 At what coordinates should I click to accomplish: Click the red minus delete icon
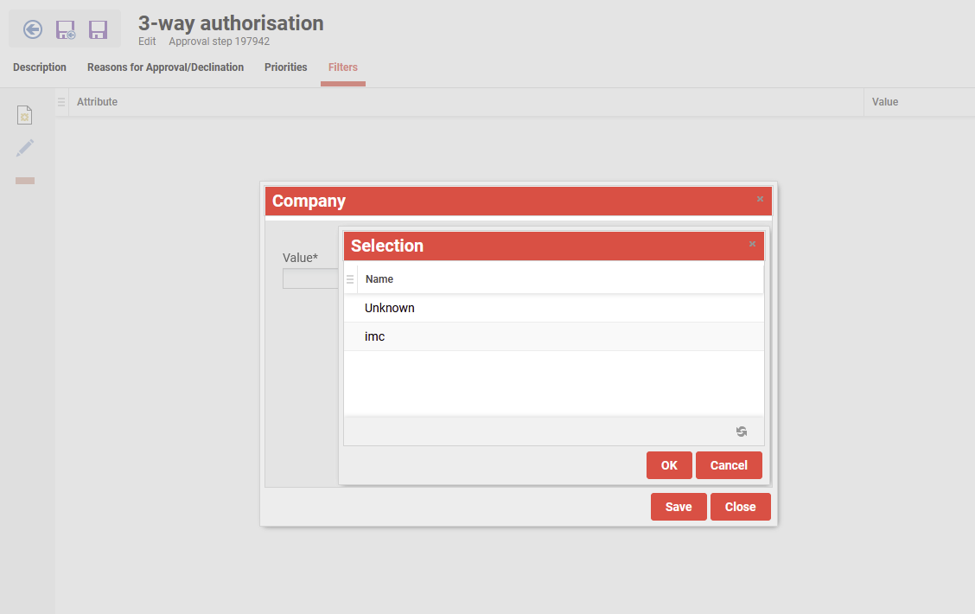point(25,181)
